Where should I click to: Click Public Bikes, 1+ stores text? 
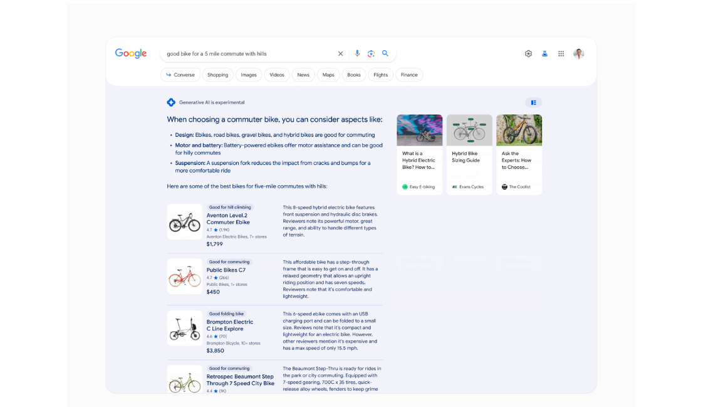227,284
